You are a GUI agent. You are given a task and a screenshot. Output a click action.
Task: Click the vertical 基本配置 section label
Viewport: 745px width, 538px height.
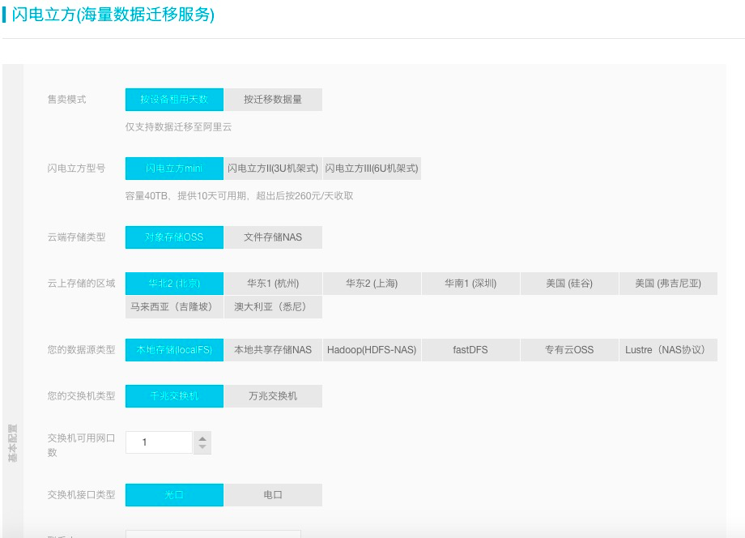pos(13,443)
